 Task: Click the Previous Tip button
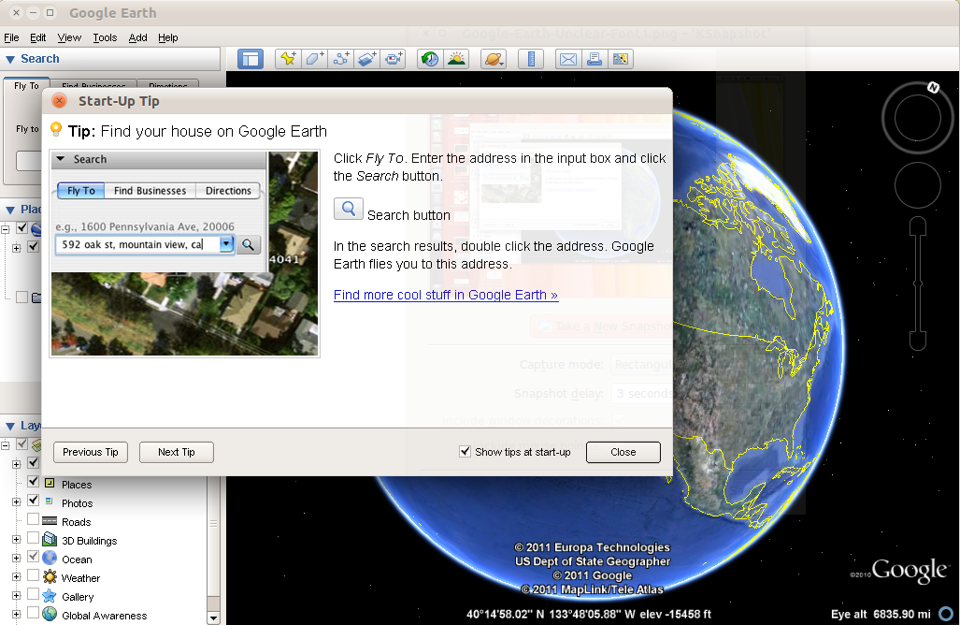click(x=91, y=452)
